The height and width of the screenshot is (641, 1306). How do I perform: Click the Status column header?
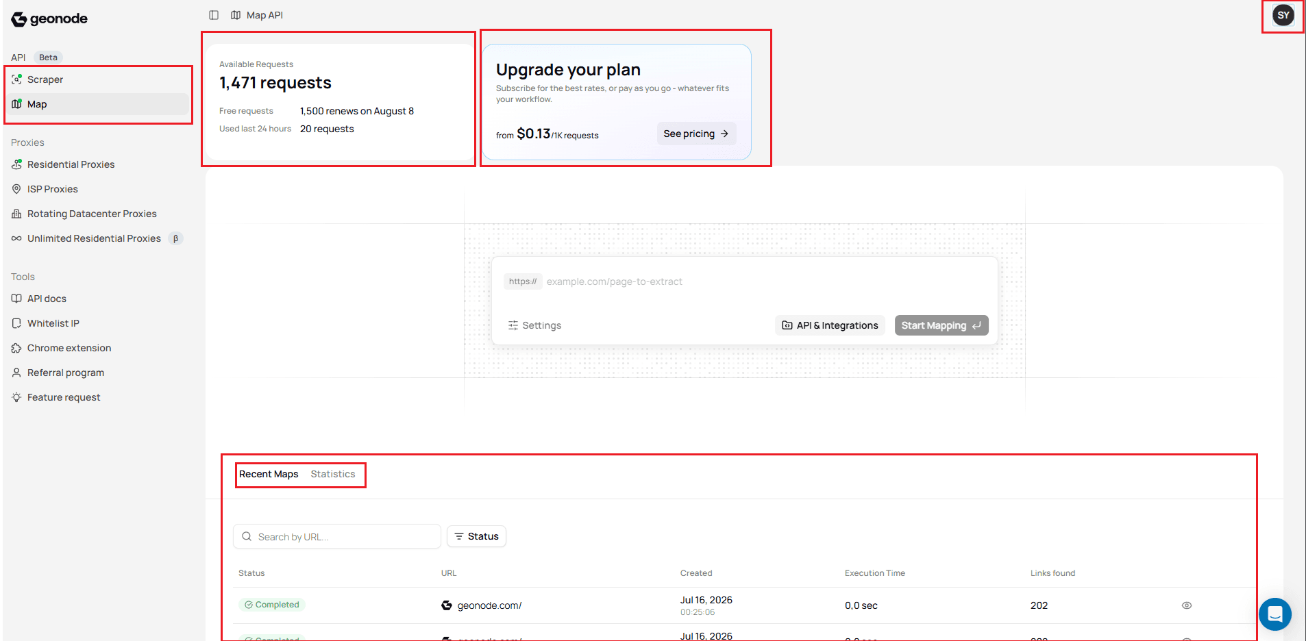tap(251, 573)
